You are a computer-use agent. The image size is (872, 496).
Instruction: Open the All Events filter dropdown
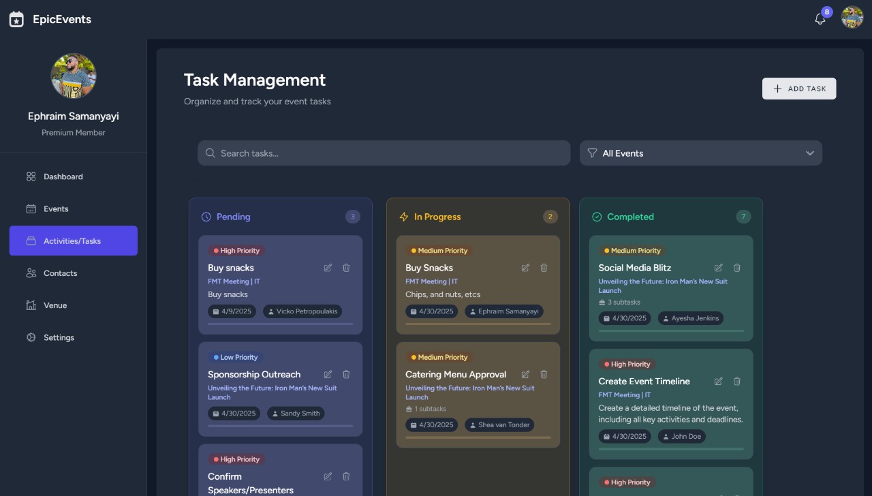pos(700,153)
